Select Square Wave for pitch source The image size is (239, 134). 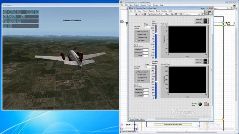click(141, 35)
